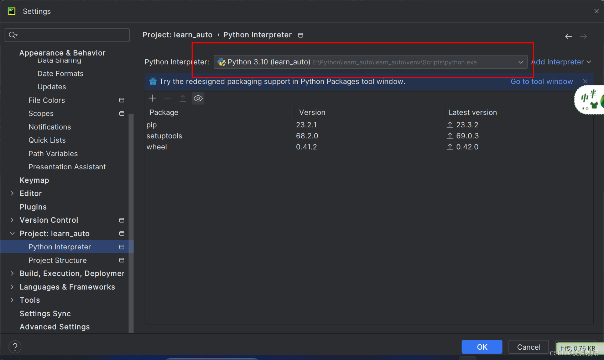
Task: Open Project Structure settings
Action: pyautogui.click(x=57, y=260)
